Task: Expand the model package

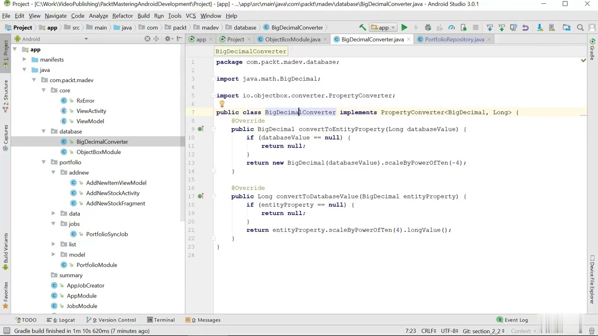Action: click(x=53, y=255)
